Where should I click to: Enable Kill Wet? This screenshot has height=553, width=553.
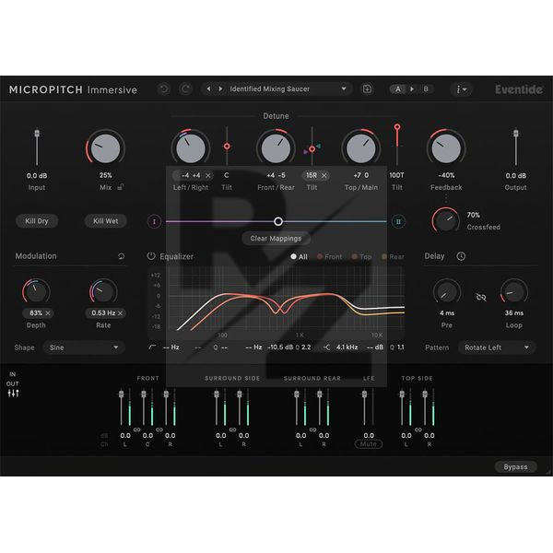(105, 221)
